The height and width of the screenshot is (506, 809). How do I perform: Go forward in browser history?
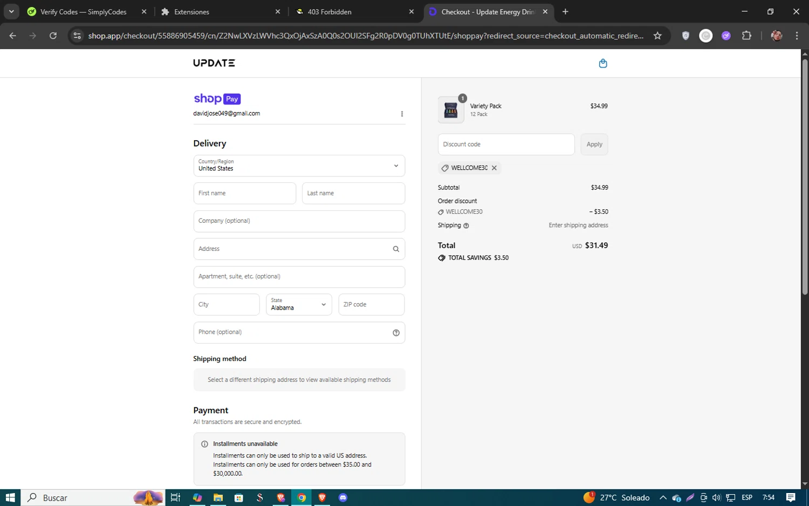(33, 36)
